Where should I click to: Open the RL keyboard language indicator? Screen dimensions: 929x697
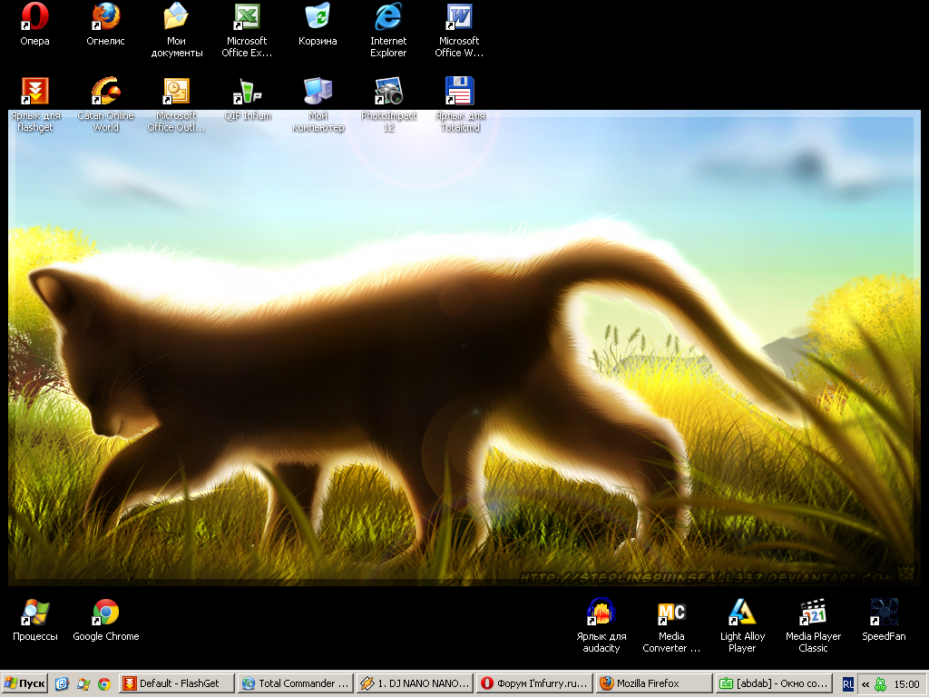[x=848, y=683]
